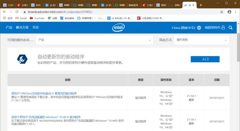The image size is (240, 131).
Task: Open the 驱动查询 bookmark
Action: pos(67,18)
